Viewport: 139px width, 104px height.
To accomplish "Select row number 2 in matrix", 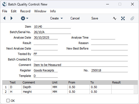I will tap(6, 92).
